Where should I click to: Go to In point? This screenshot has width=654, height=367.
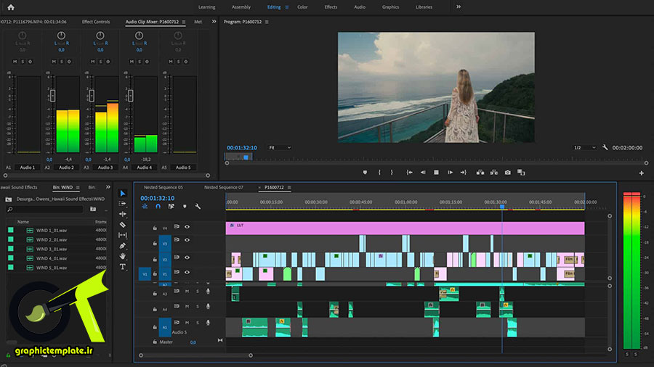[410, 173]
